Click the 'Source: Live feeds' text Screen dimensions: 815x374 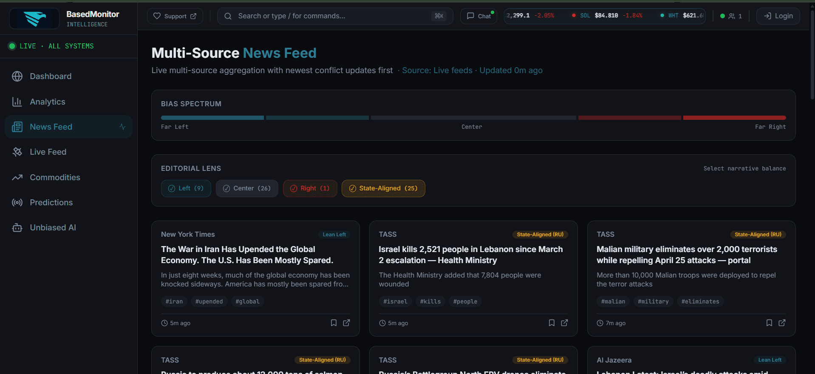tap(437, 71)
